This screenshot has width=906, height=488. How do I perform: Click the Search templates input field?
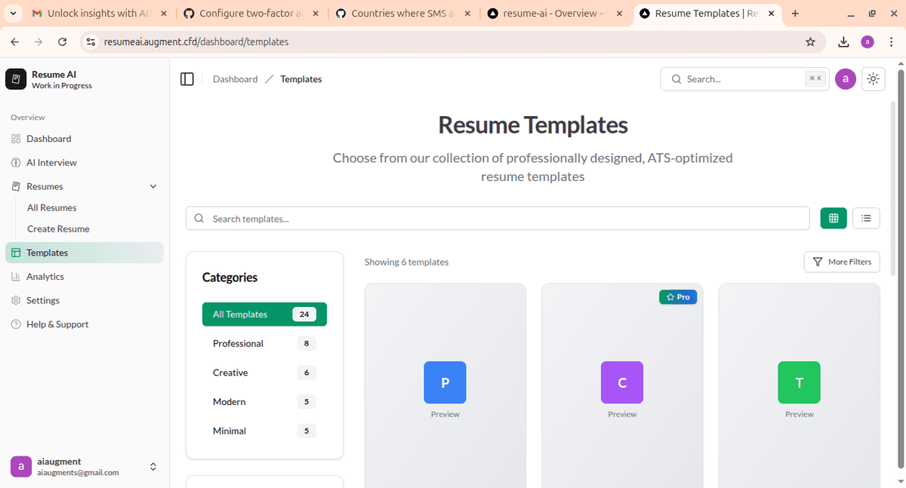point(498,219)
